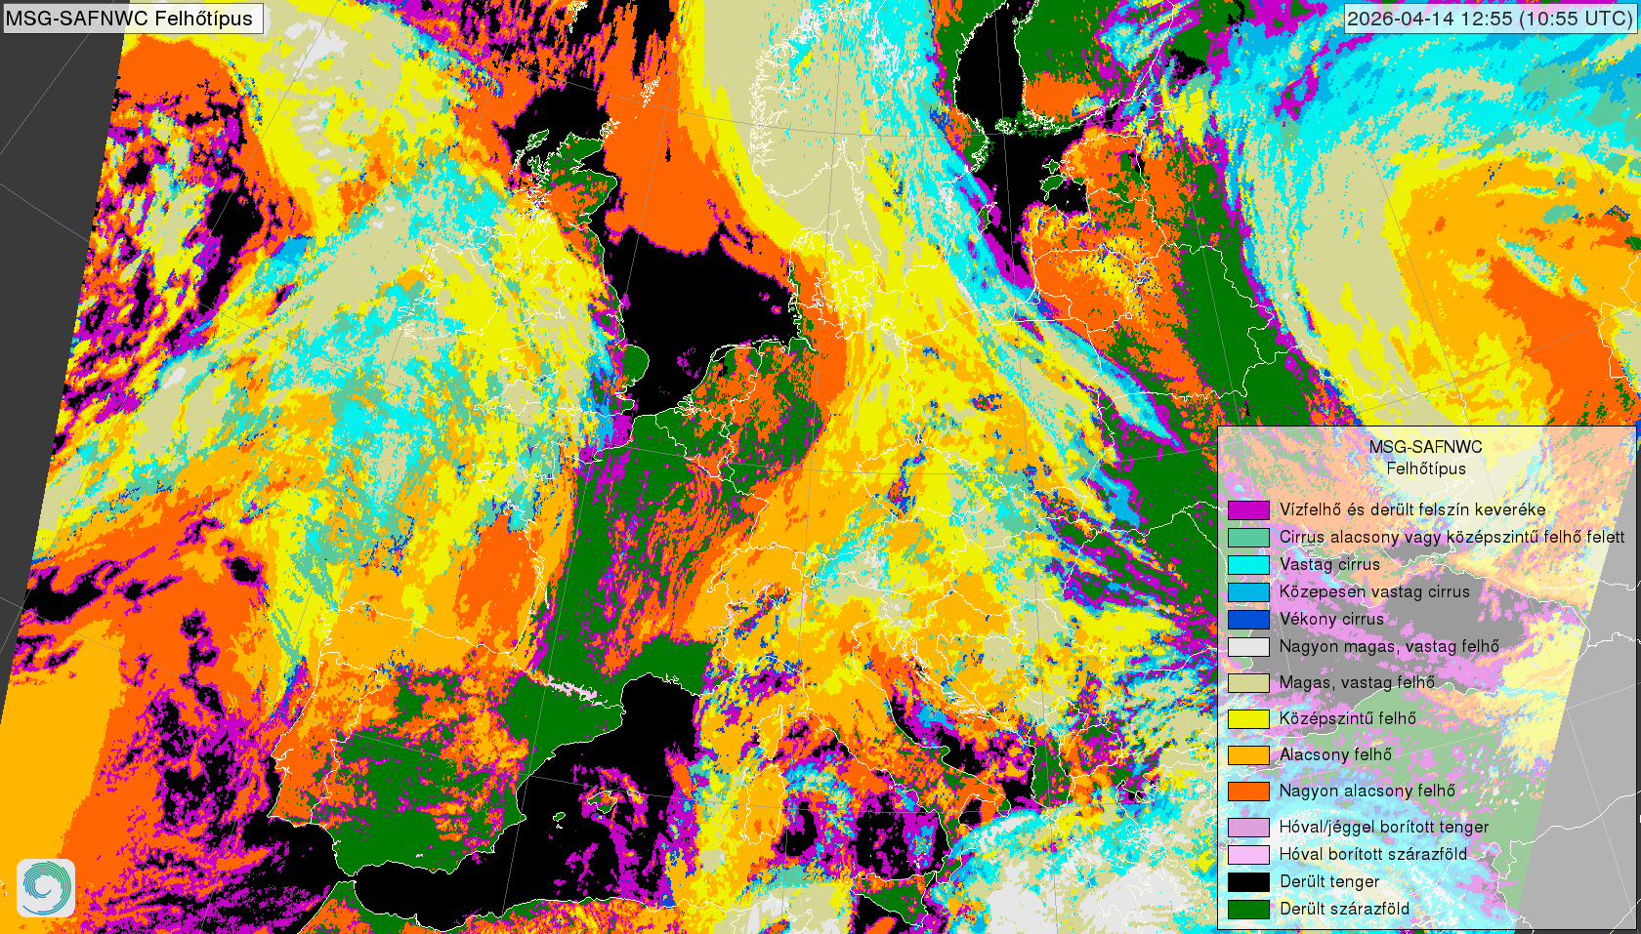Click the violet Hóval/jéggel borított tenger swatch
Image resolution: width=1641 pixels, height=934 pixels.
click(x=1248, y=827)
